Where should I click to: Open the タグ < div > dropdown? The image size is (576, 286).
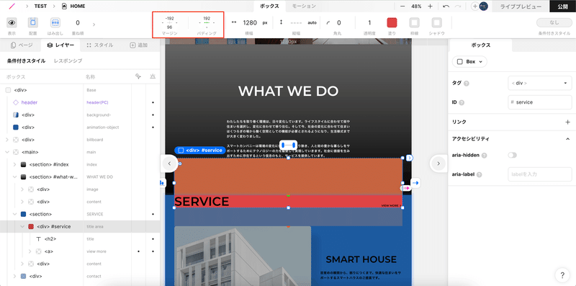(x=539, y=83)
